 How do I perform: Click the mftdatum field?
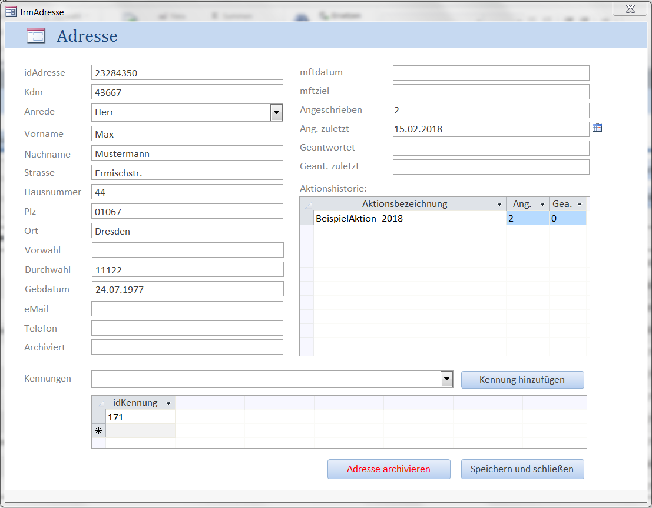click(491, 73)
